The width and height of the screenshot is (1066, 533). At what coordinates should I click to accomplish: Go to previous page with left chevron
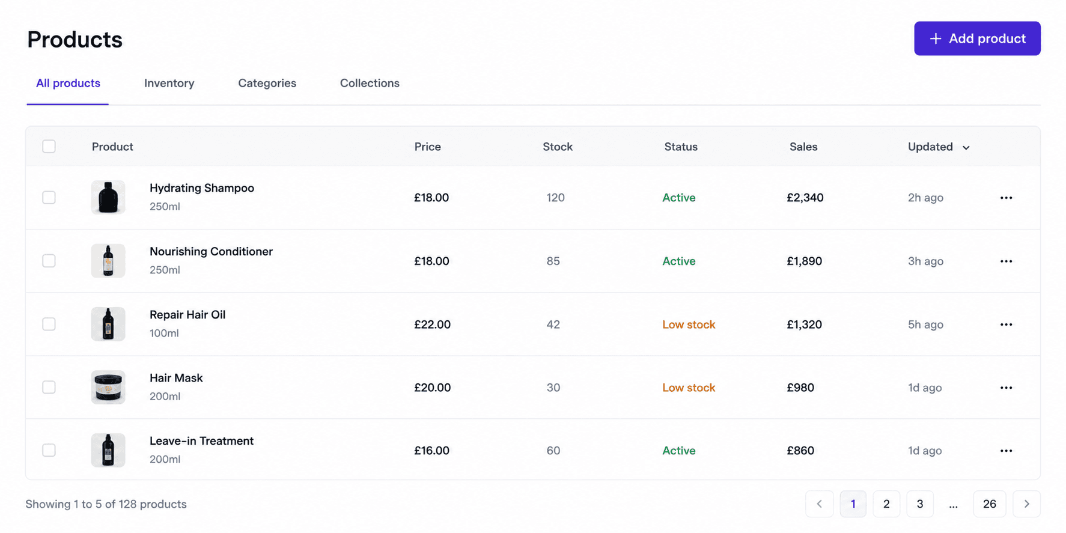[819, 504]
